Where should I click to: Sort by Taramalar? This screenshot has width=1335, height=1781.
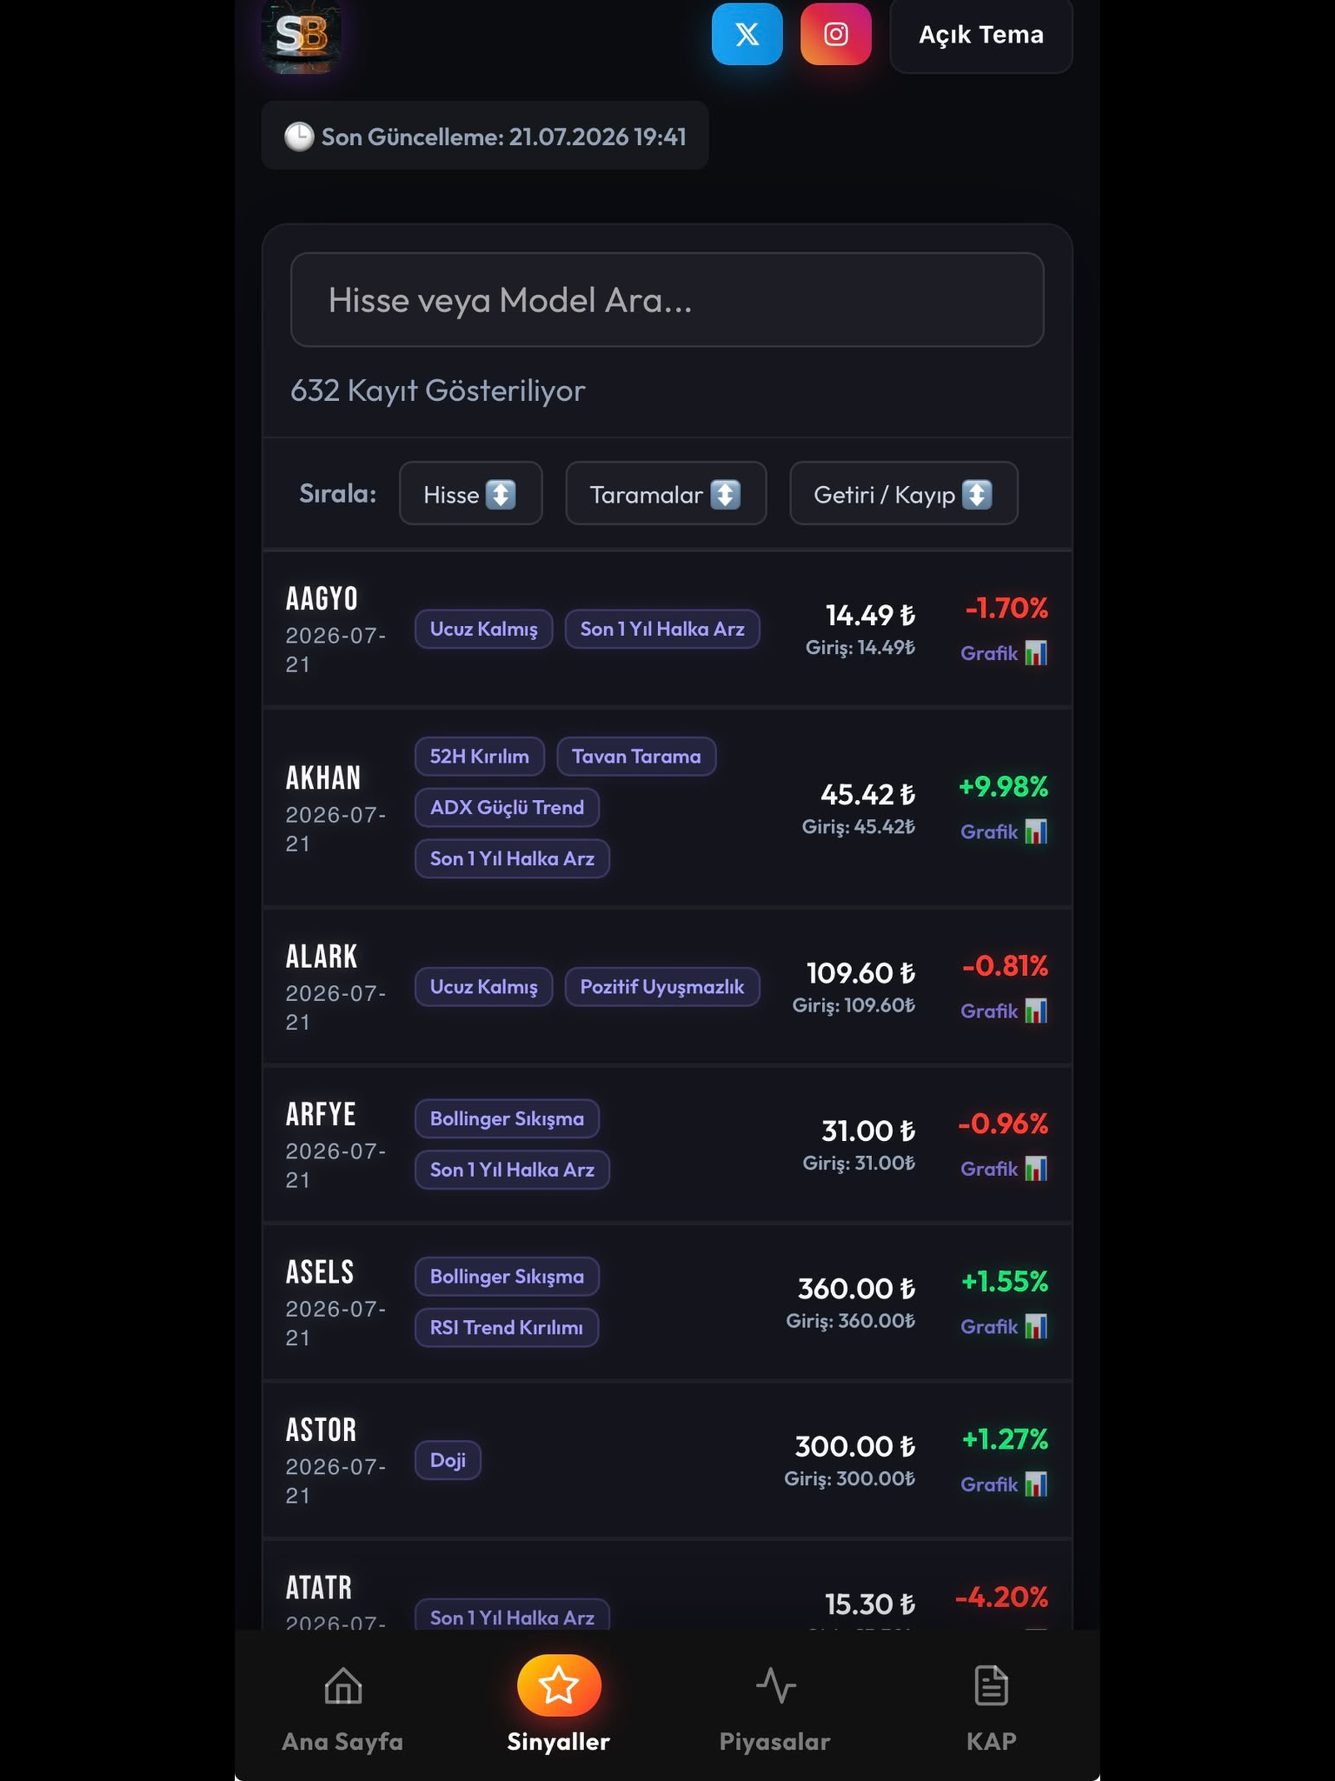click(665, 493)
